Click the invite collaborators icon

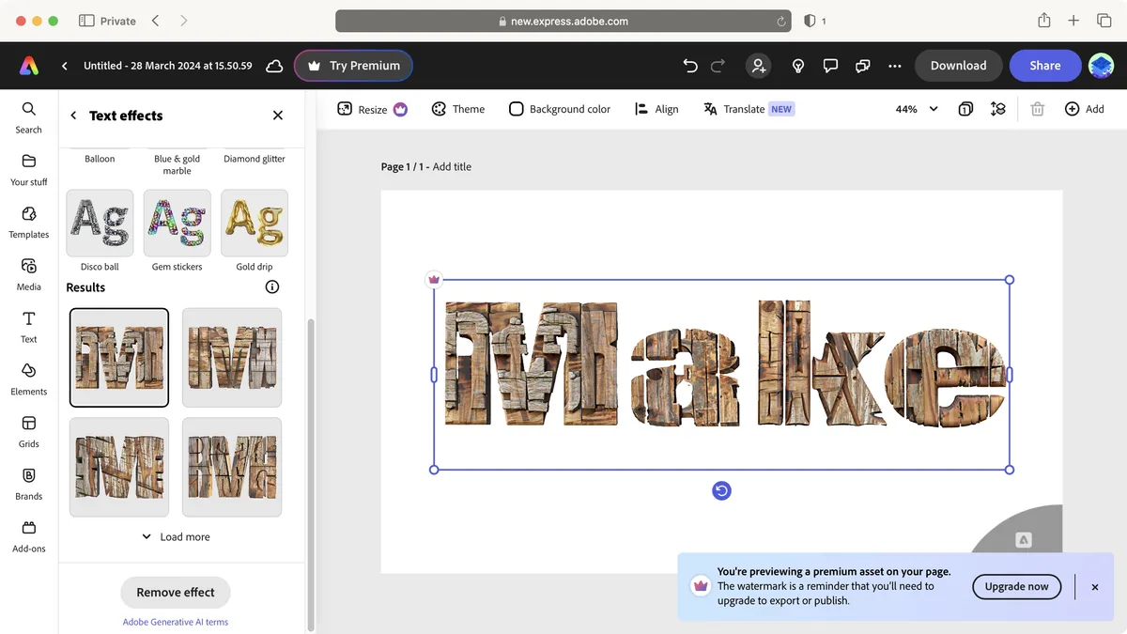click(758, 65)
